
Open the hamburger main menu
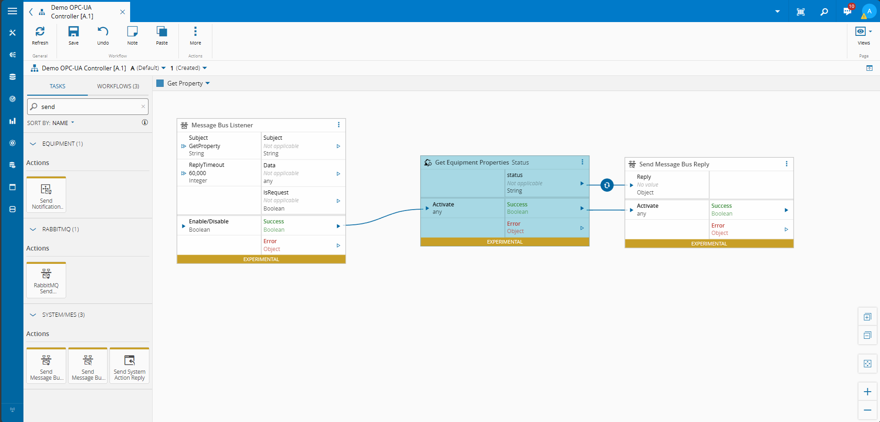pyautogui.click(x=12, y=11)
